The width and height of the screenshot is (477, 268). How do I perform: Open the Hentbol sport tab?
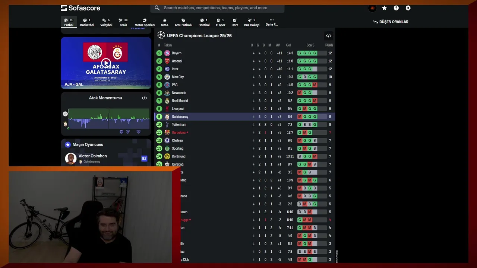(204, 22)
